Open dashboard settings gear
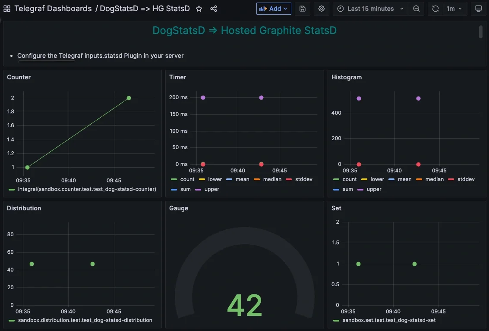Image resolution: width=489 pixels, height=331 pixels. [x=321, y=9]
